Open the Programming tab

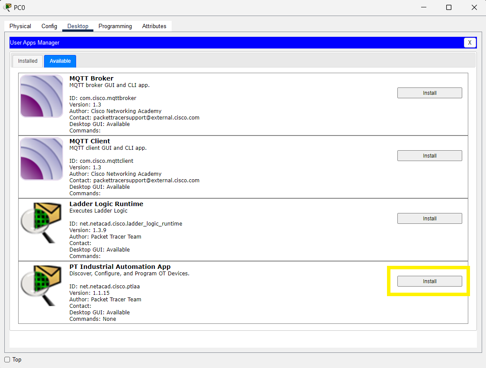pyautogui.click(x=115, y=26)
